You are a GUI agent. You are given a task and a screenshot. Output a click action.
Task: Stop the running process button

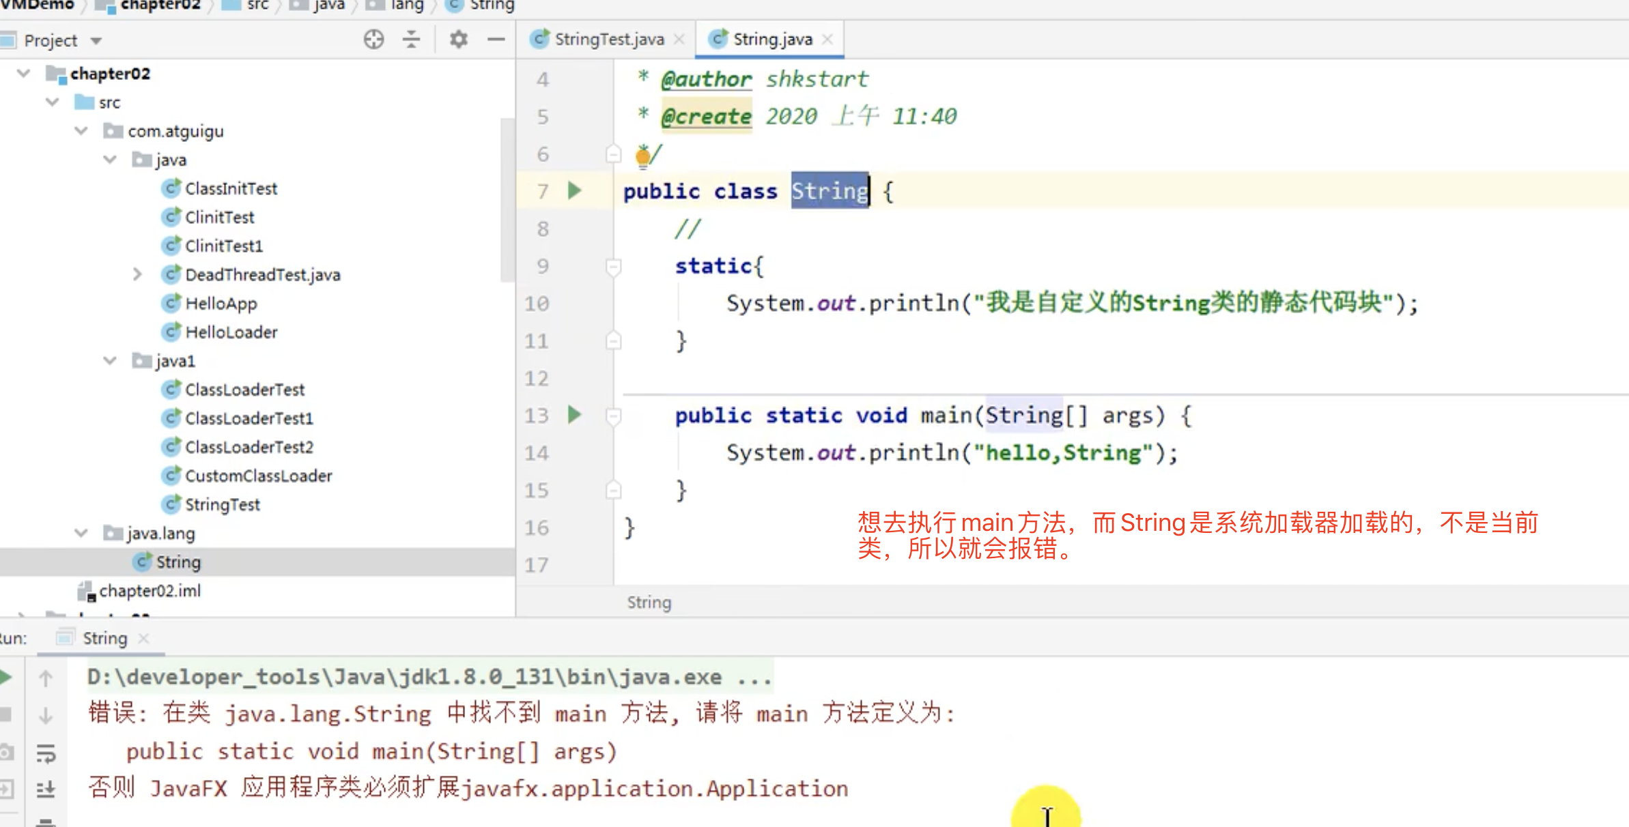click(5, 714)
